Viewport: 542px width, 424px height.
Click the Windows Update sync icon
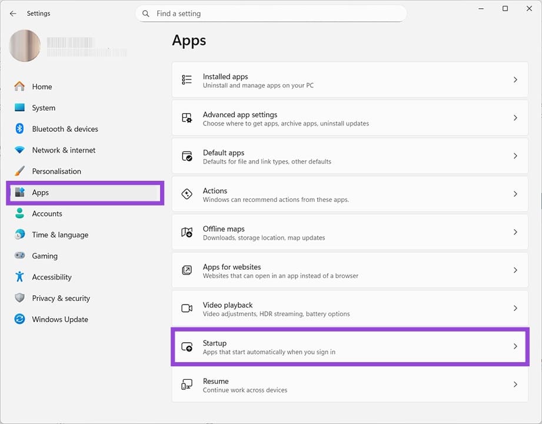(x=20, y=320)
